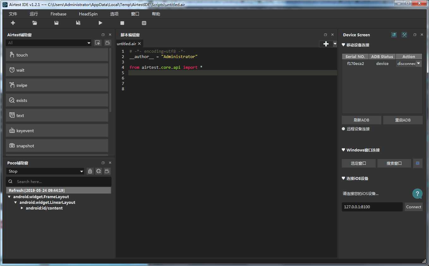Click the keyevent keyboard icon

coord(12,130)
